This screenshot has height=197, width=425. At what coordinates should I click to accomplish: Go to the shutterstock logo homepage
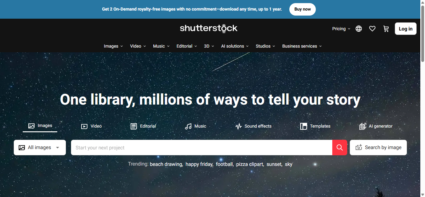(x=208, y=28)
